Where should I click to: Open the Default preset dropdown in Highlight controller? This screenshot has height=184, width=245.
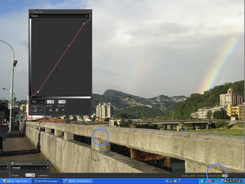(29, 168)
